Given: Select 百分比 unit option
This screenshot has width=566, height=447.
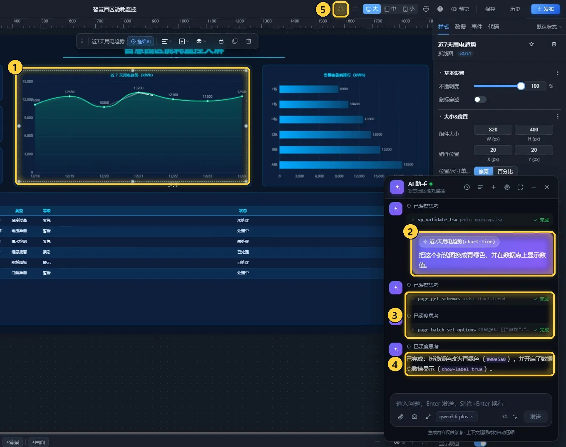Looking at the screenshot, I should [505, 171].
